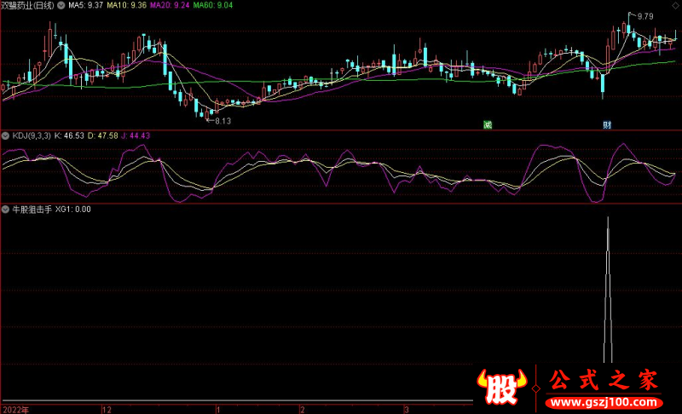Select the MA20: 9.24 indicator label
Screen dimensions: 682x414
point(170,5)
